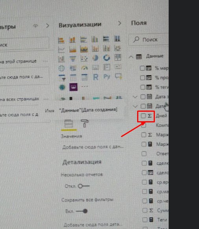
Task: Select the table visual
Action: pos(73,77)
